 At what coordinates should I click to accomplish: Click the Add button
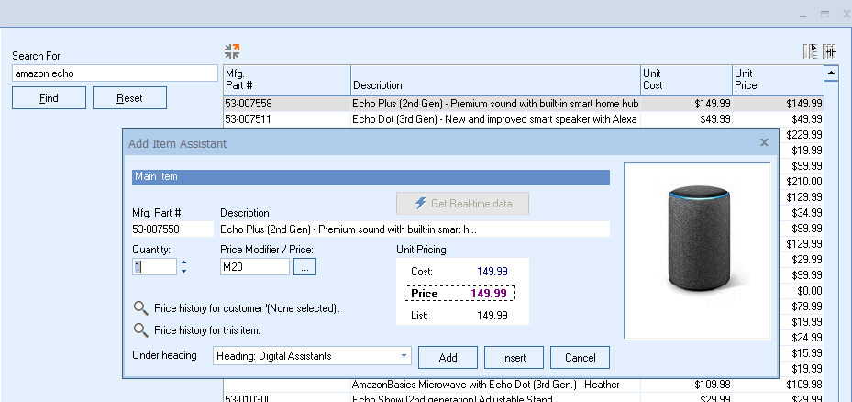[448, 357]
